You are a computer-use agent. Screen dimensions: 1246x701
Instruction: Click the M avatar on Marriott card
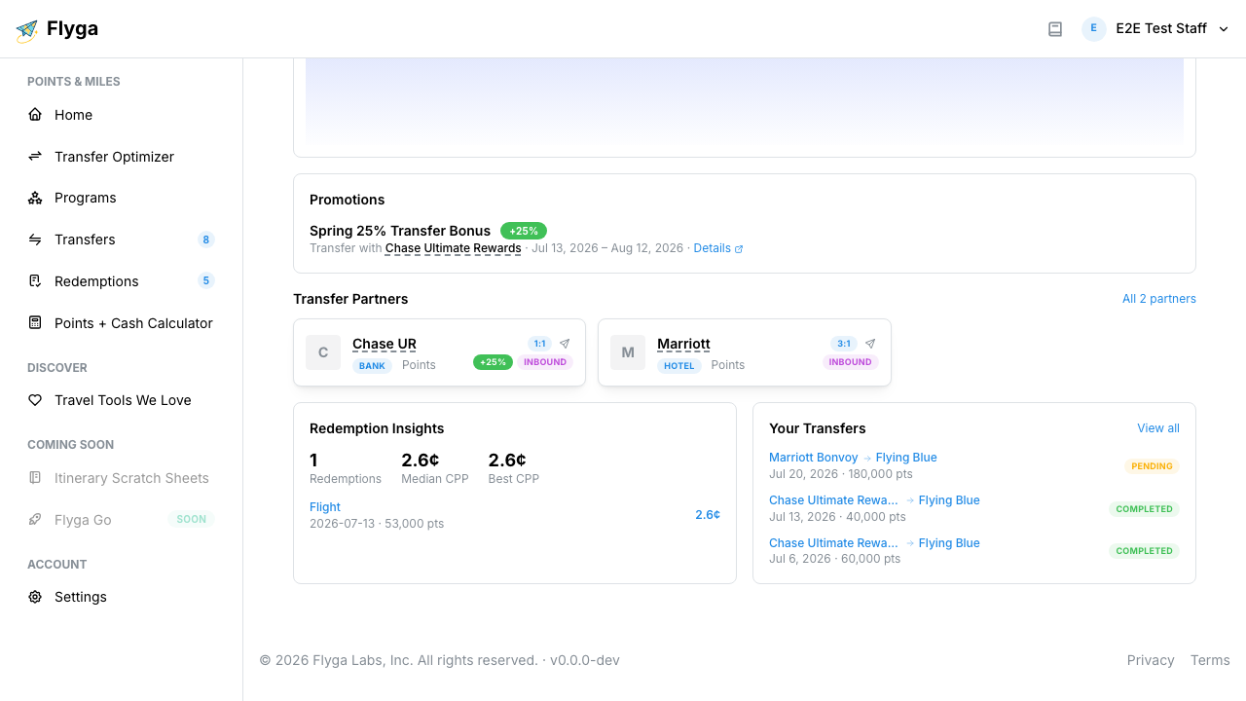[628, 352]
